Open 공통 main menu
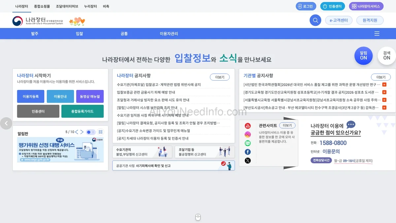This screenshot has width=396, height=223. [x=124, y=34]
